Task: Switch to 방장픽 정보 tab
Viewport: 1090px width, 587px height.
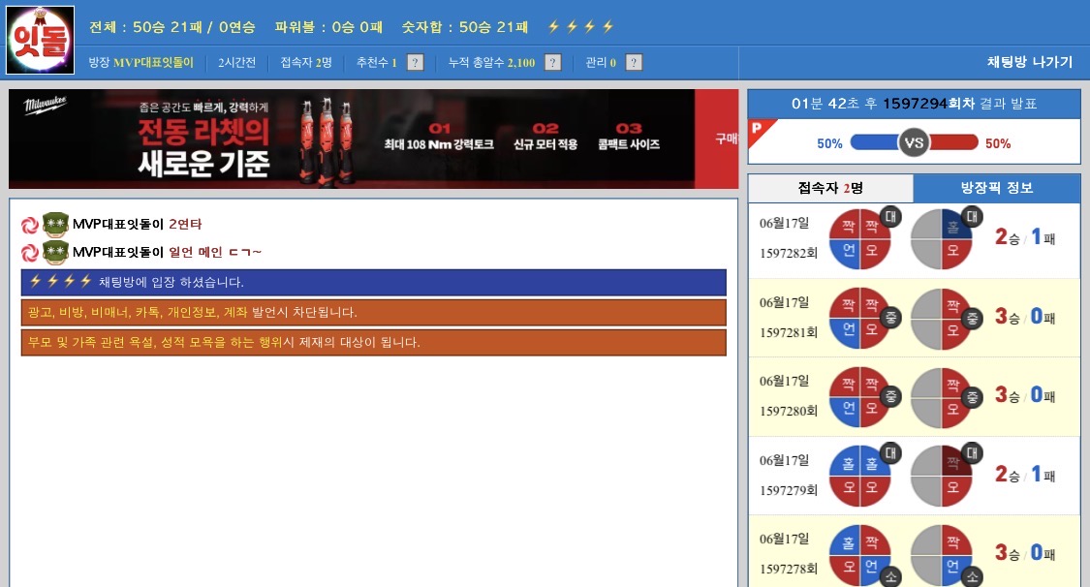Action: coord(997,188)
